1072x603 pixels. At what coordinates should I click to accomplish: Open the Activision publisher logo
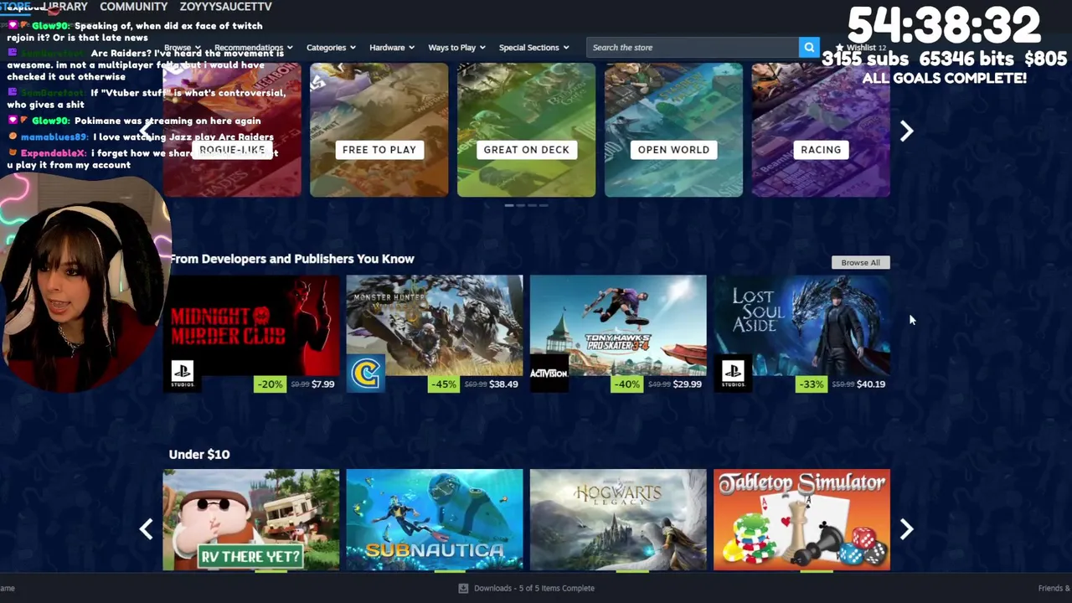click(549, 374)
